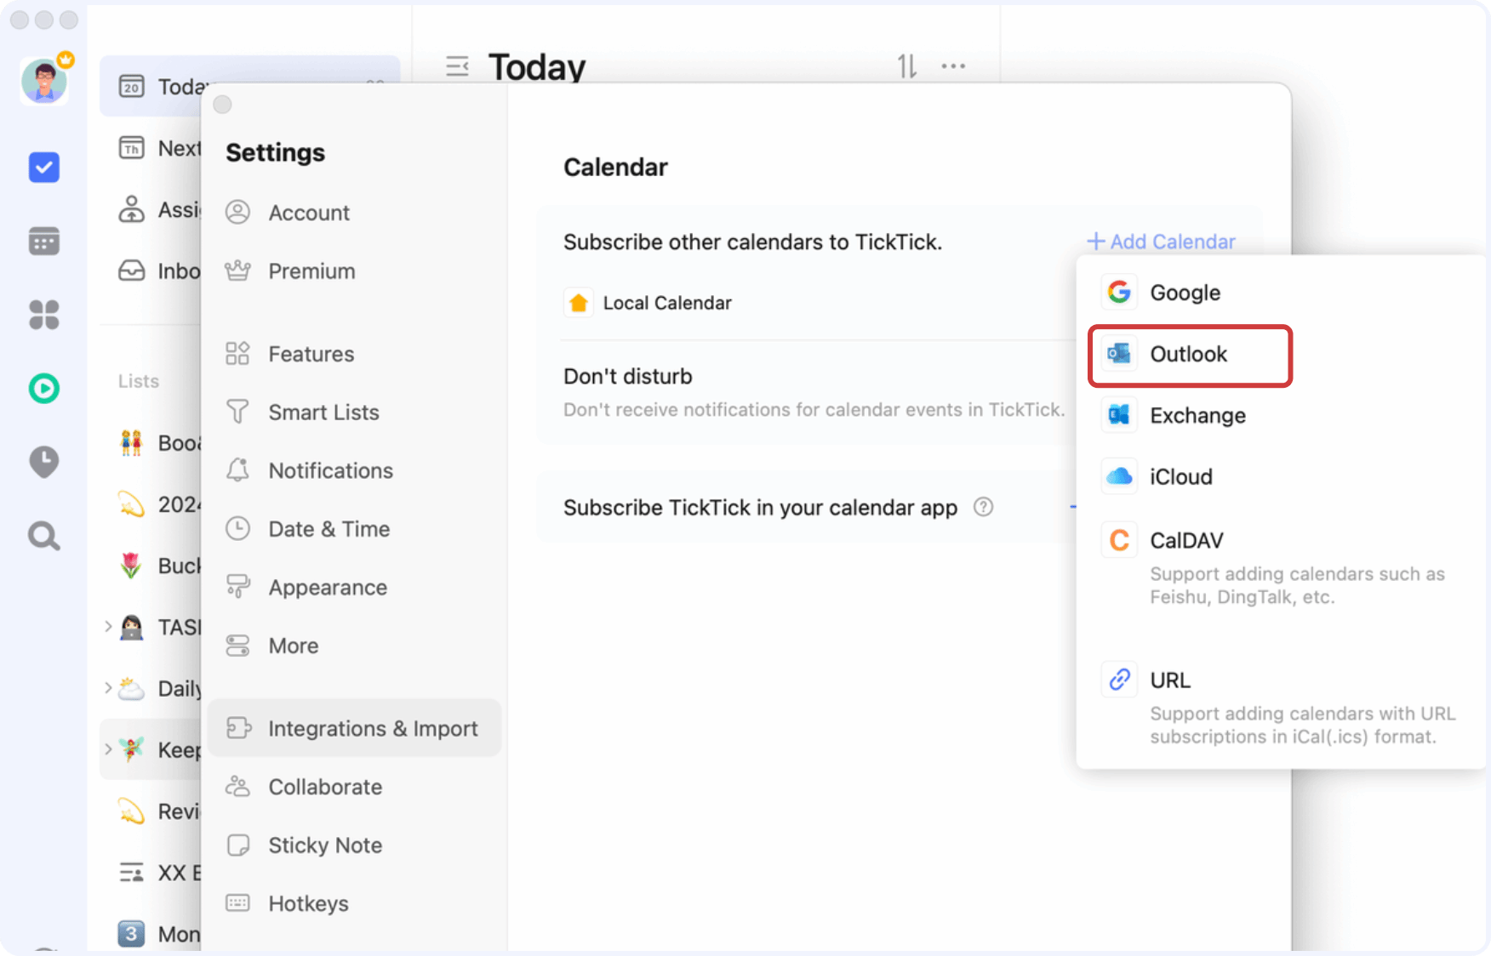Select Google from Add Calendar menu
The width and height of the screenshot is (1491, 956).
[x=1281, y=293]
